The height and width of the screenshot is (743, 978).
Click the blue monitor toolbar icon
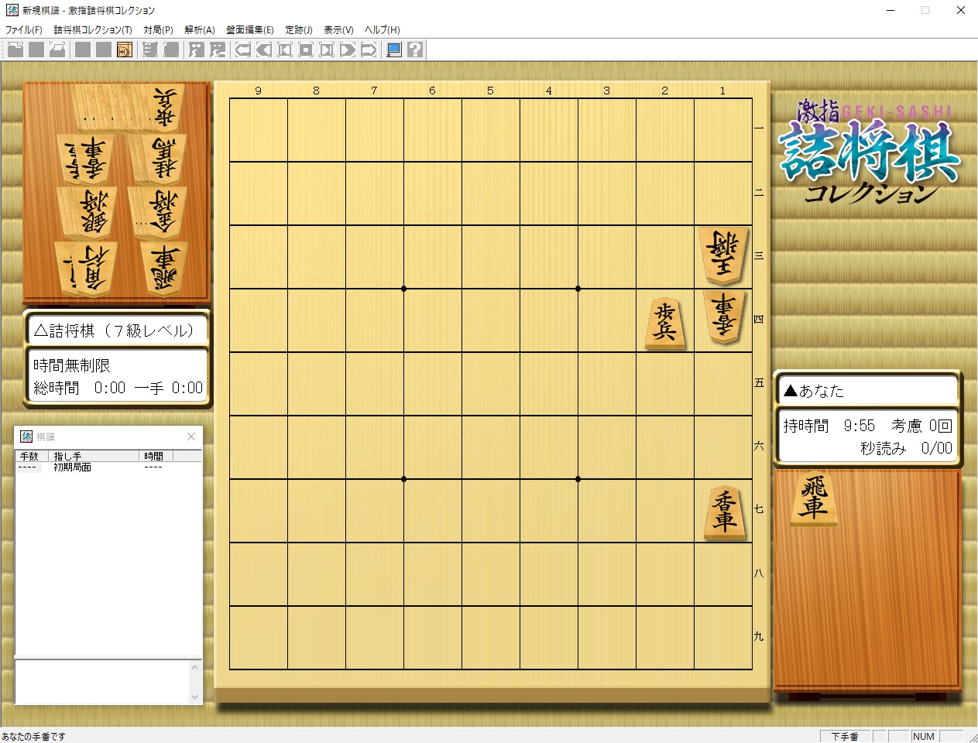pyautogui.click(x=394, y=50)
